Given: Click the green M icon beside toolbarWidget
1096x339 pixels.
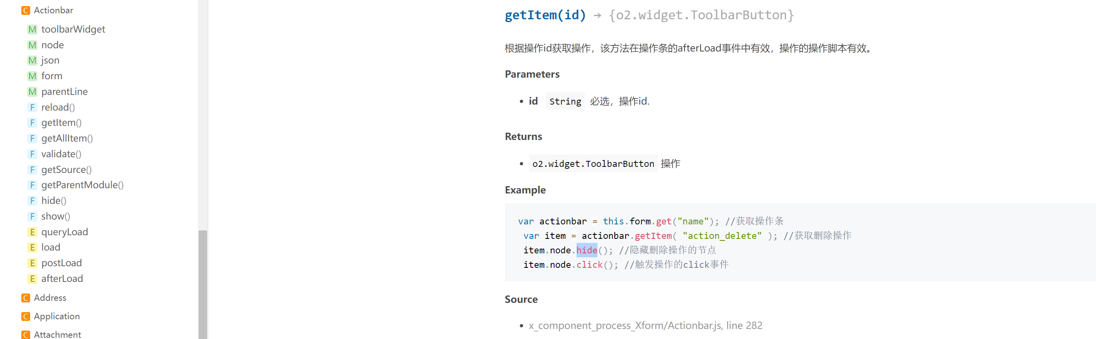Looking at the screenshot, I should [32, 29].
